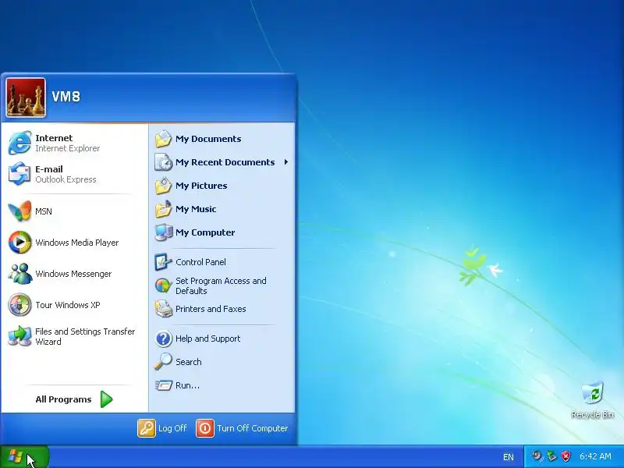This screenshot has width=624, height=468.
Task: Click the All Programs label
Action: [x=63, y=399]
